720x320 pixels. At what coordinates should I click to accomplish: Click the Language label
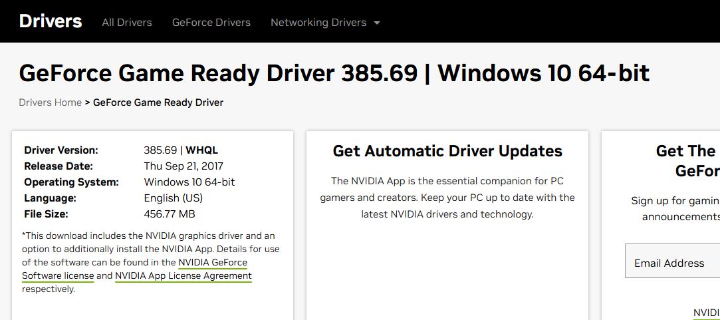click(50, 198)
